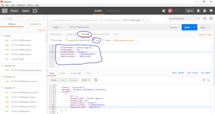Toggle the sidebar panel icon
Image resolution: width=215 pixels, height=114 pixels.
click(5, 11)
